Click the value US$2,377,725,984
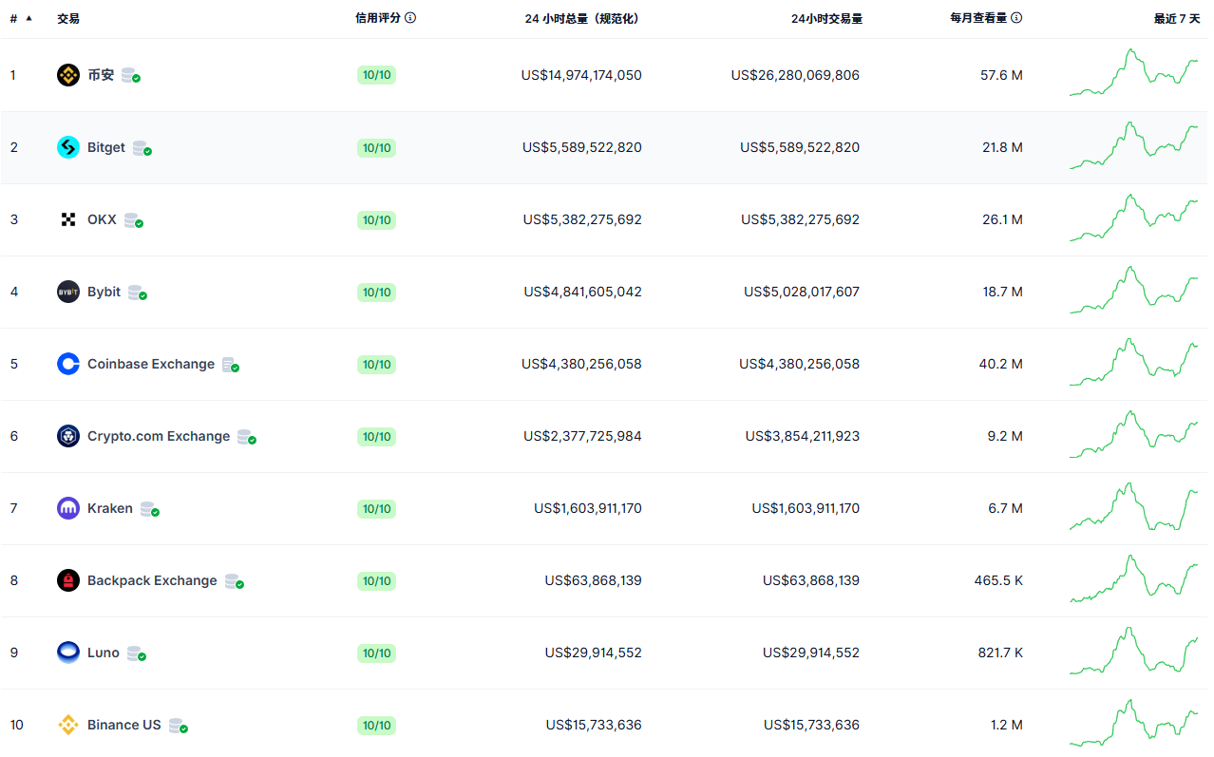Viewport: 1214px width, 757px height. tap(582, 436)
